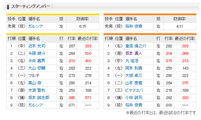Viewport: 201px width, 120px height.
Task: Open player link 山本 泰寛
Action: 134,83
